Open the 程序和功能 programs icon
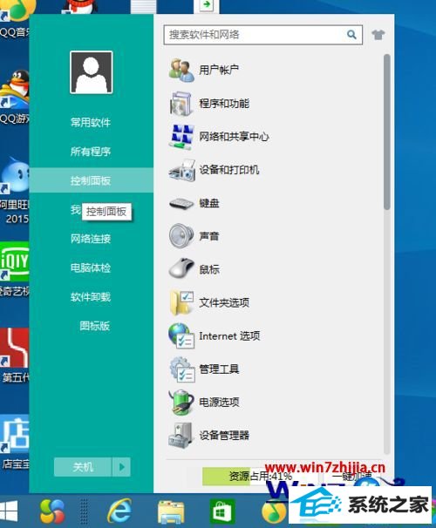436x528 pixels. pos(181,104)
